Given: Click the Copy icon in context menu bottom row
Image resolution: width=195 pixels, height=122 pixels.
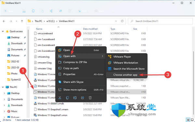Looking at the screenshot, I should pos(67,98).
